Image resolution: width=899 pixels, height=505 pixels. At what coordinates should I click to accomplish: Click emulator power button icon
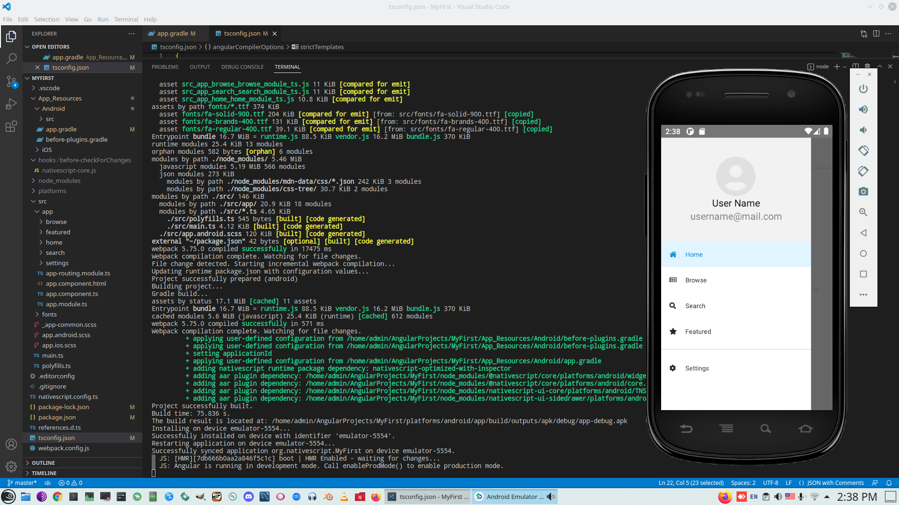click(x=863, y=89)
